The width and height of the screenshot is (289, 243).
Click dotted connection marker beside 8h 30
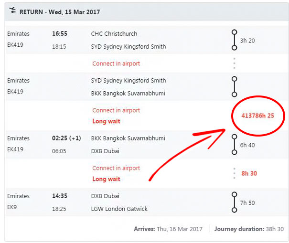234,173
